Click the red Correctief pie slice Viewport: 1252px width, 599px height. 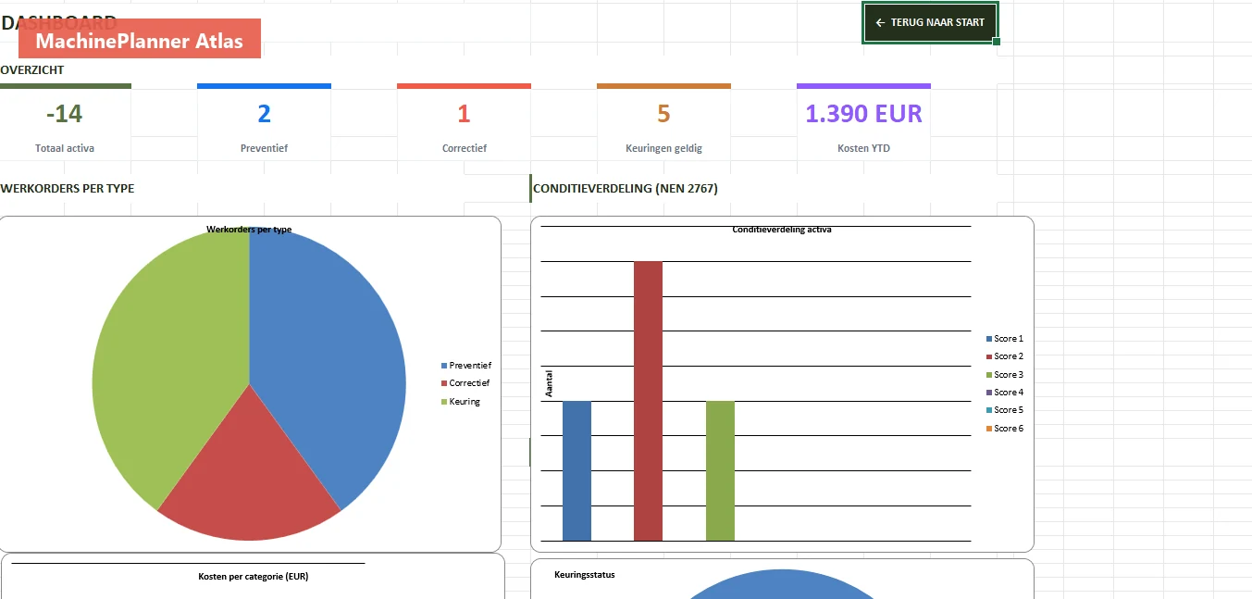(x=250, y=481)
